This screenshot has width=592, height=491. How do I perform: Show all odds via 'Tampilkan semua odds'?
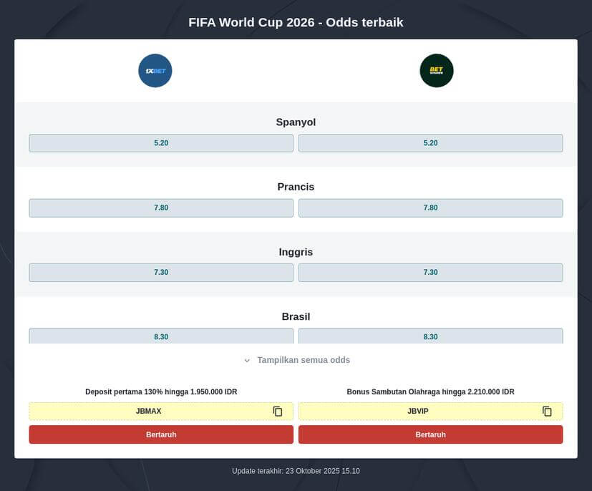pyautogui.click(x=304, y=360)
